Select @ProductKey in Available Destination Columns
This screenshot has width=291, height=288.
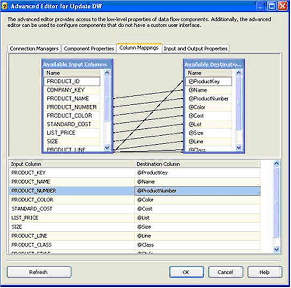tap(208, 81)
